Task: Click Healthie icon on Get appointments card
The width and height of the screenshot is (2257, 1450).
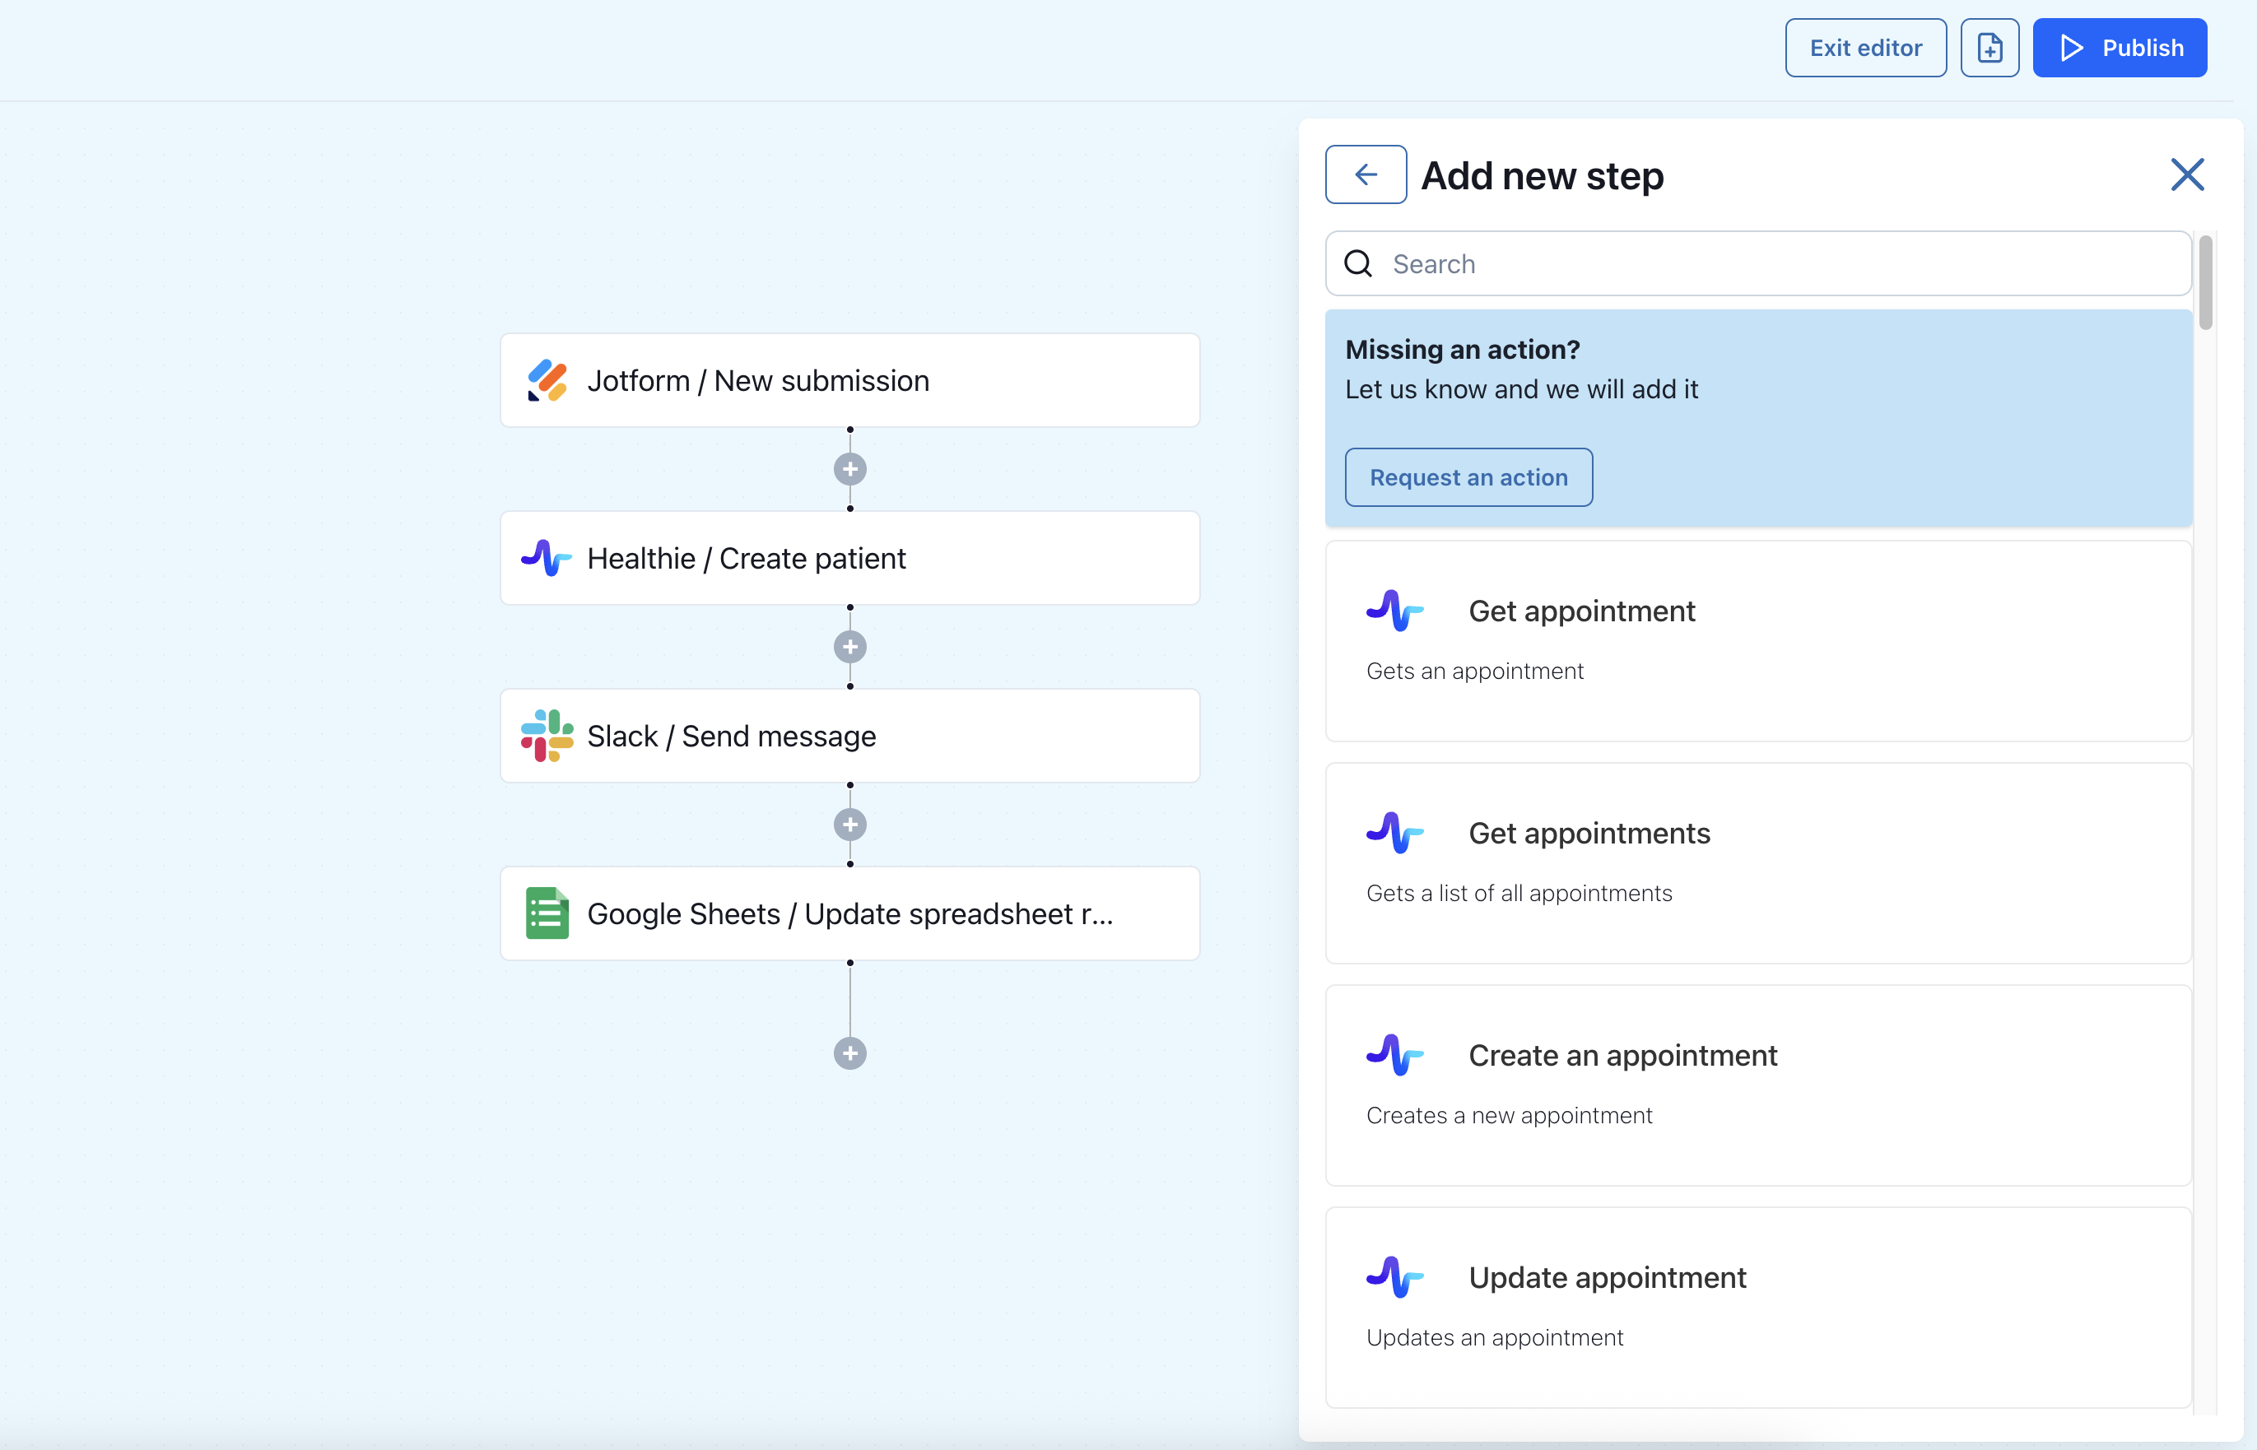Action: click(1394, 832)
